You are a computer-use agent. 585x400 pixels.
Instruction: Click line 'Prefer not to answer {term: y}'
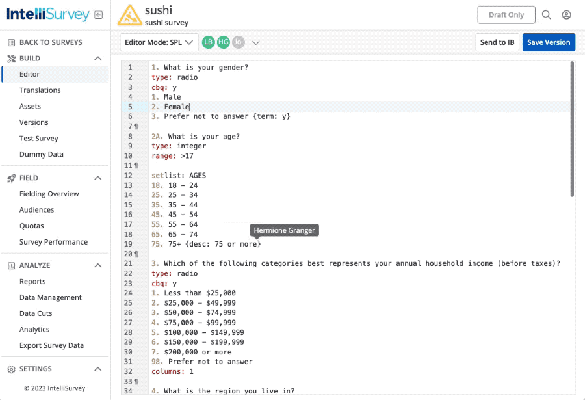[x=221, y=116]
